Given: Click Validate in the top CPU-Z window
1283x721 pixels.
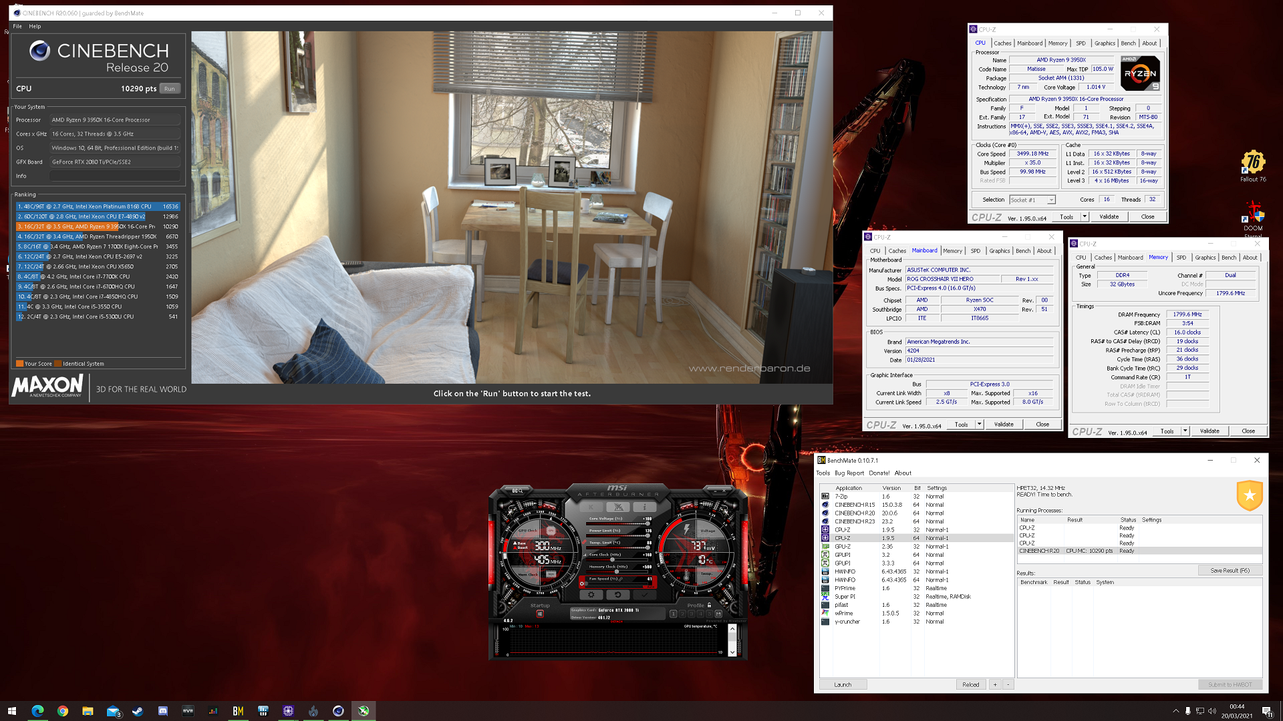Looking at the screenshot, I should point(1109,217).
